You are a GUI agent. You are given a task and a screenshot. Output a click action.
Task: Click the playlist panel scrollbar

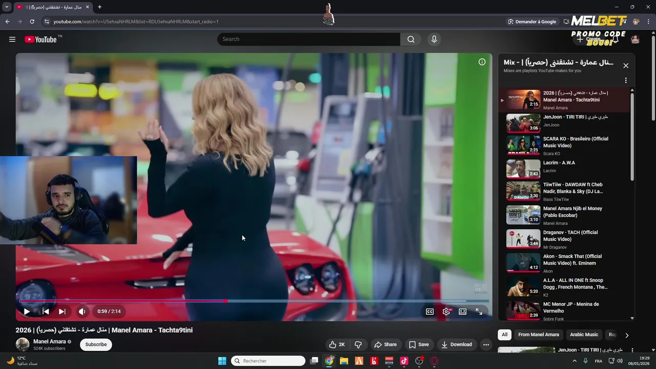click(x=632, y=136)
